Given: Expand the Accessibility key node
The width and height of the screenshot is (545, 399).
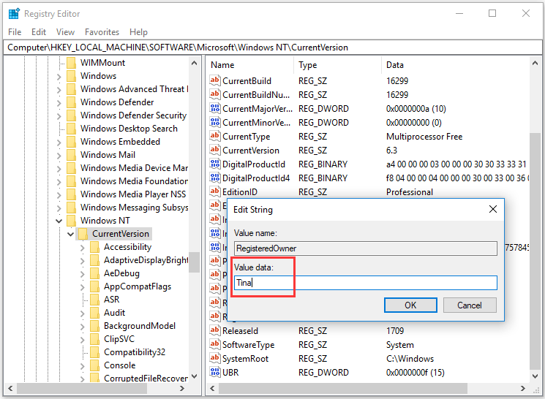Looking at the screenshot, I should click(83, 248).
